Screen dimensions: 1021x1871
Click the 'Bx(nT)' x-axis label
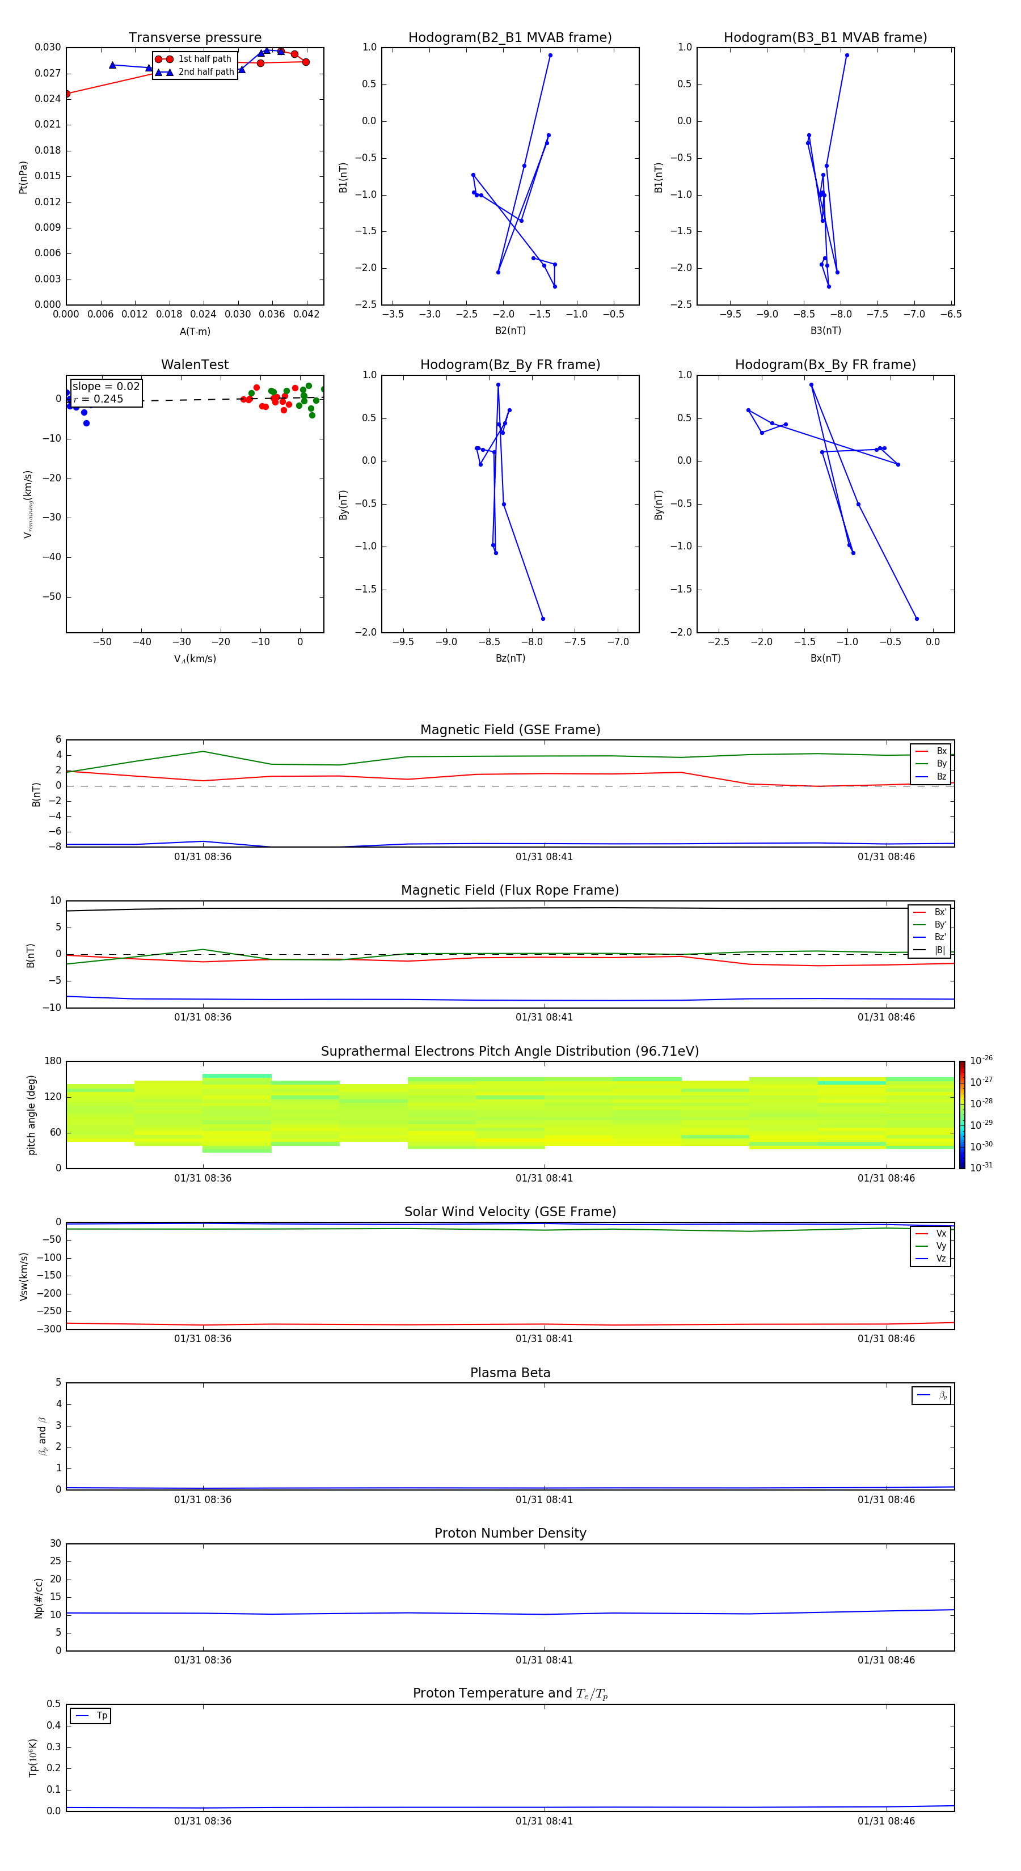[825, 658]
